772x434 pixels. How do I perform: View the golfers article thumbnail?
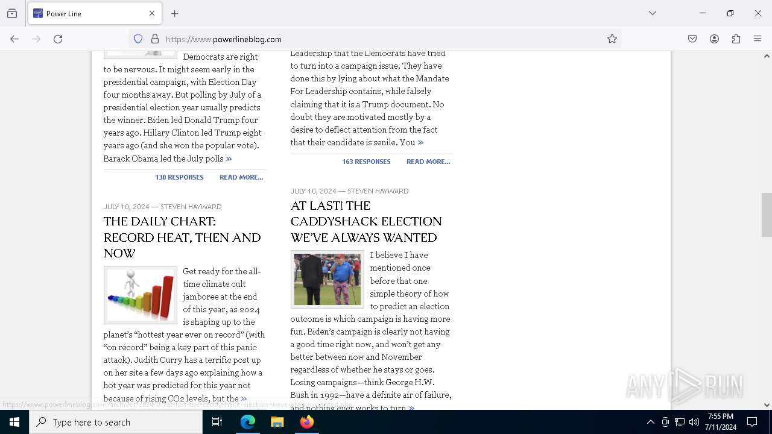coord(327,279)
